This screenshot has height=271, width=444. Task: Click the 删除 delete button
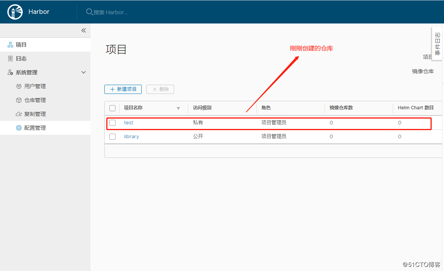[160, 89]
